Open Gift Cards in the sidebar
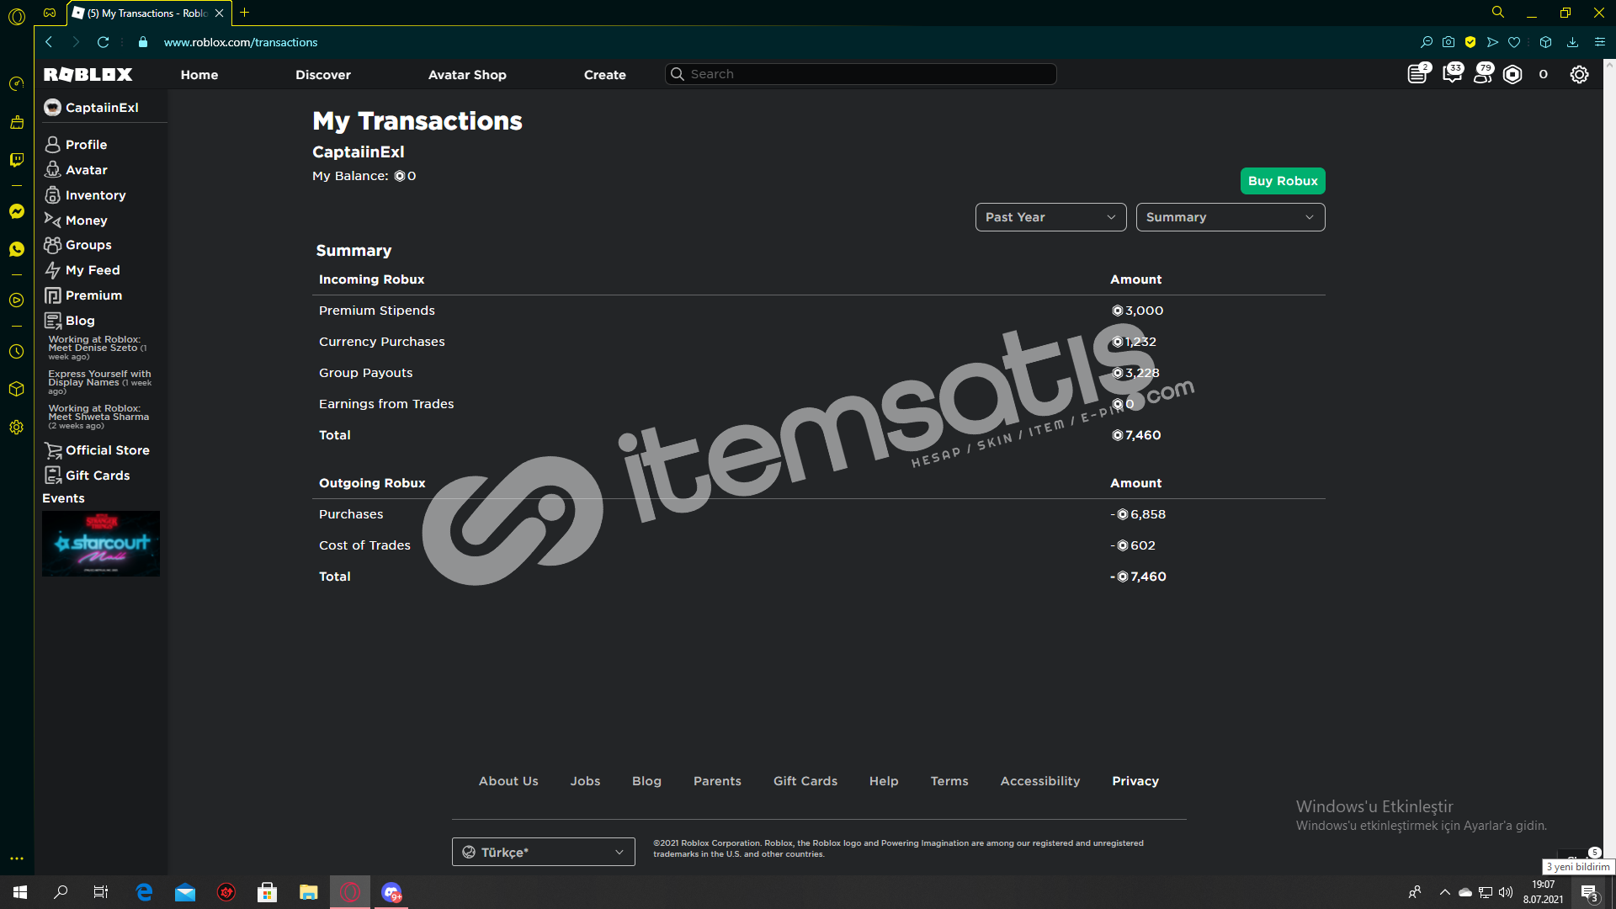 point(88,476)
